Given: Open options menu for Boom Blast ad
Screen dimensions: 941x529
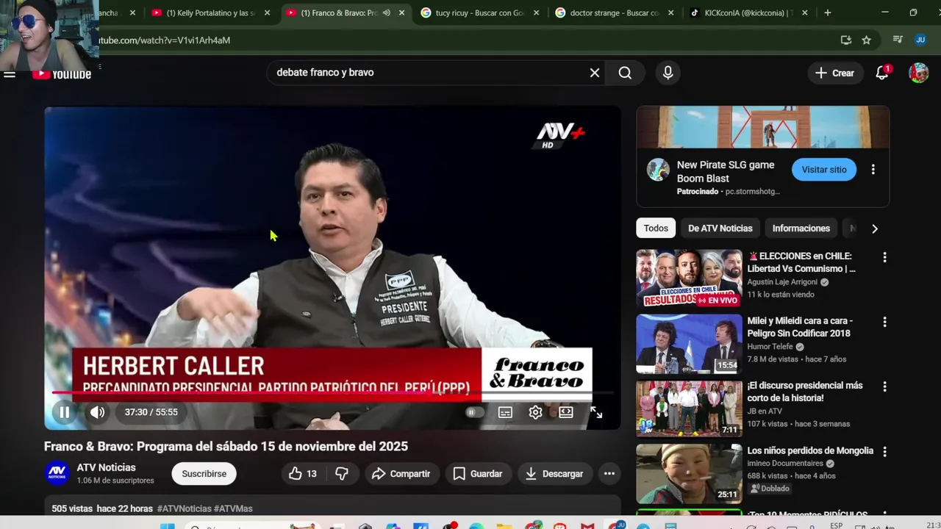Looking at the screenshot, I should pyautogui.click(x=873, y=170).
